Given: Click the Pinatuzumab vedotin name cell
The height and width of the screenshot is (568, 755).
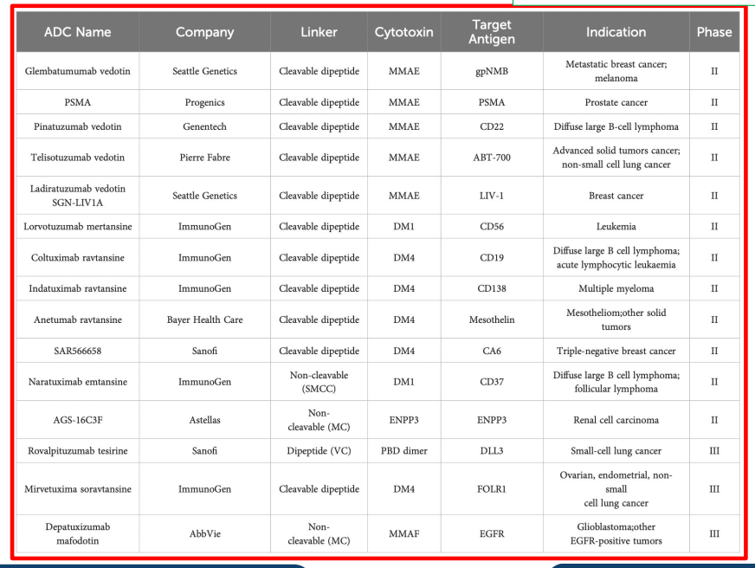Looking at the screenshot, I should point(78,126).
